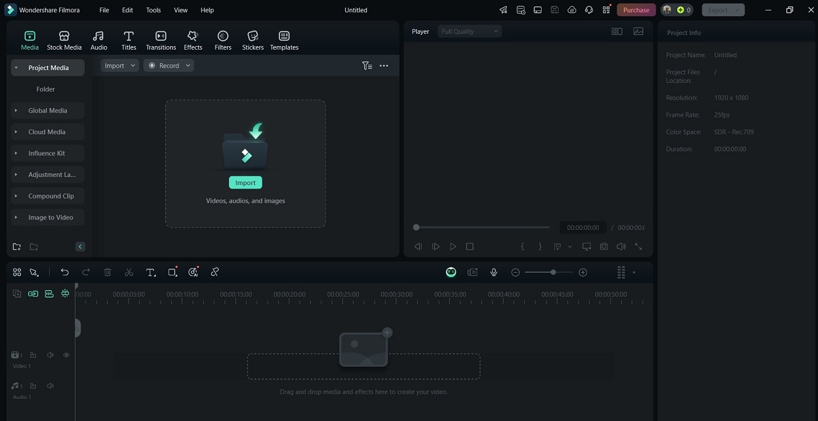This screenshot has height=421, width=818.
Task: Click the green Import button
Action: (245, 183)
